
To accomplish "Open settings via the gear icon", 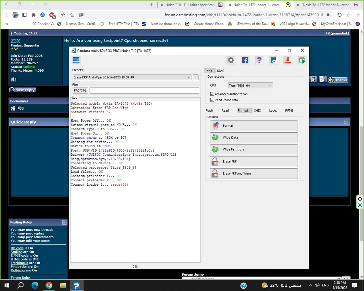I will pyautogui.click(x=231, y=60).
